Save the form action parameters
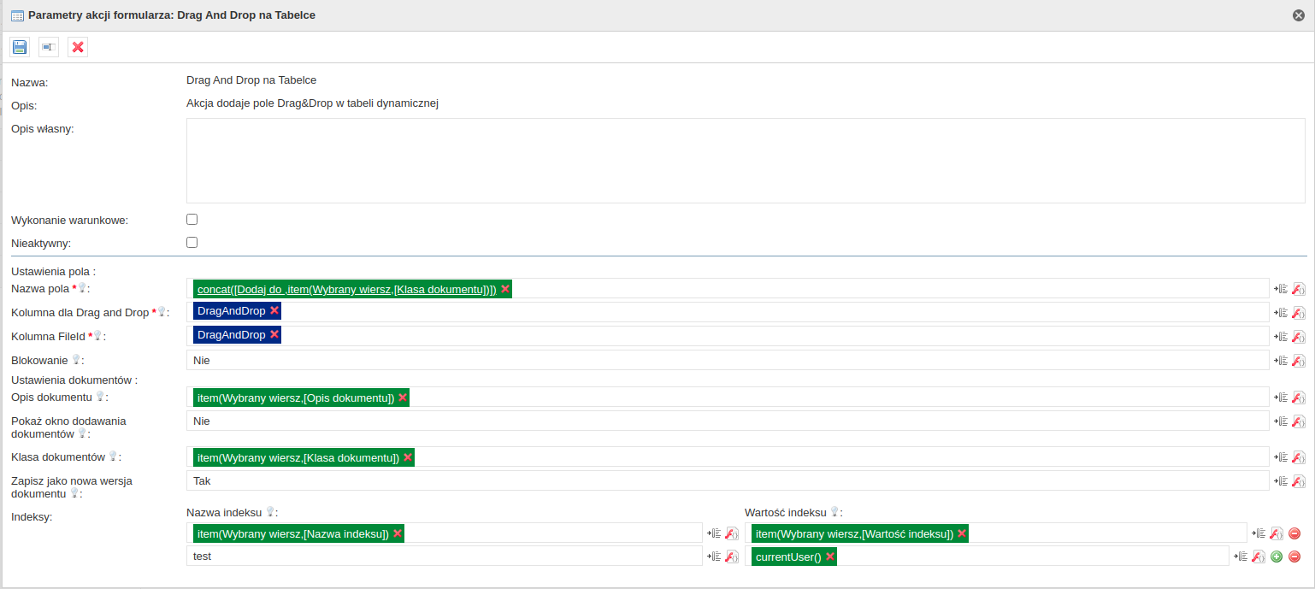Viewport: 1315px width, 589px height. [x=20, y=47]
